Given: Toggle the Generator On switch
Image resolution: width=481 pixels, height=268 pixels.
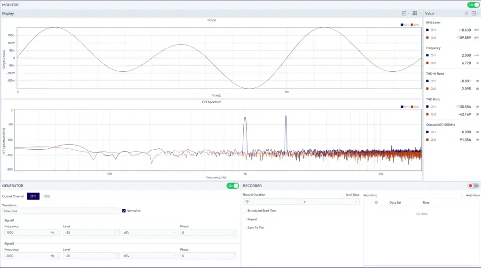Looking at the screenshot, I should 233,186.
